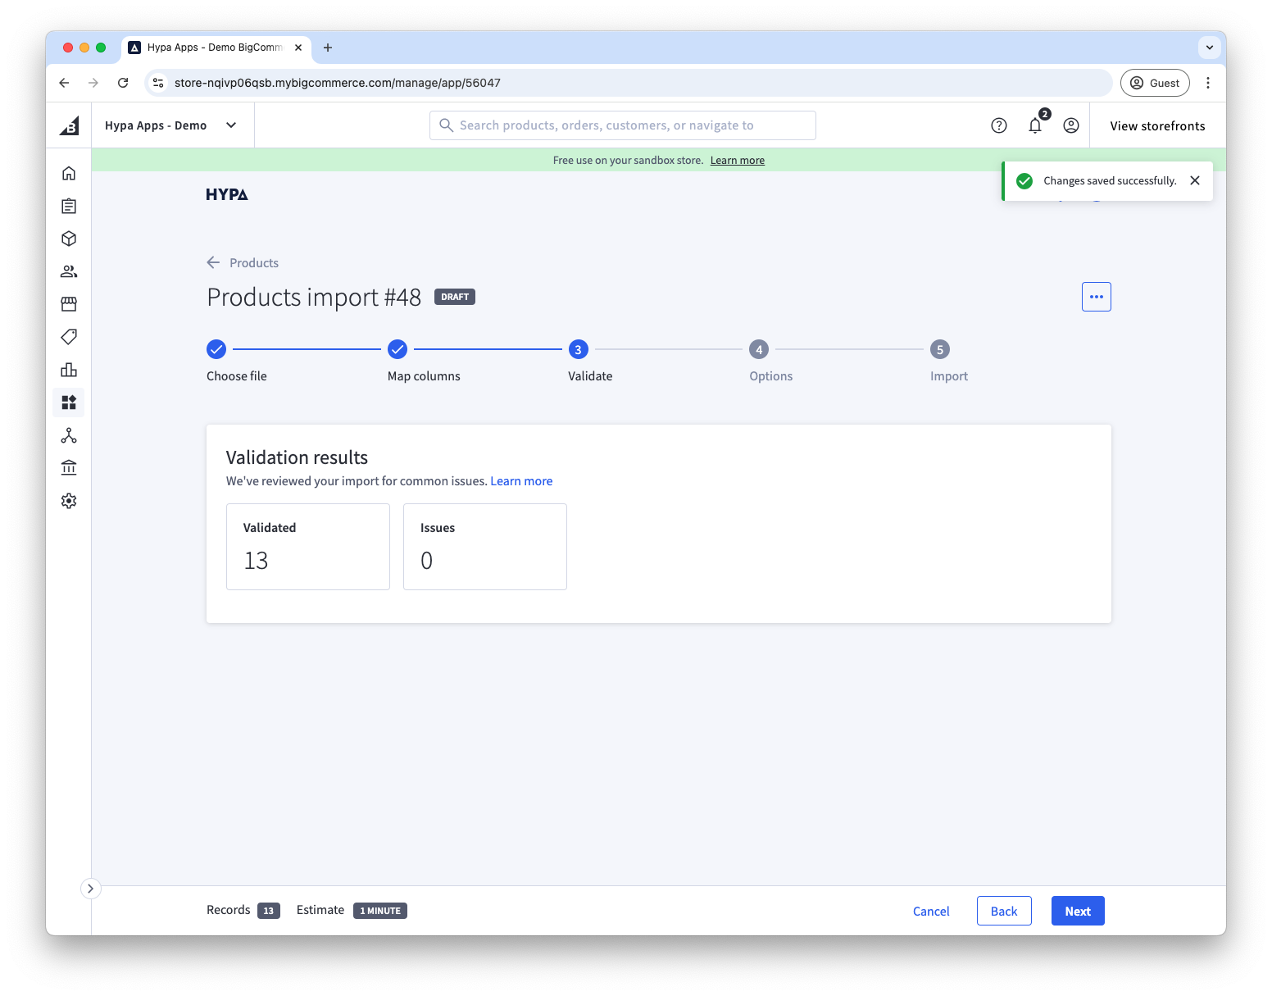Go to Choose file step
The height and width of the screenshot is (996, 1272).
(216, 350)
